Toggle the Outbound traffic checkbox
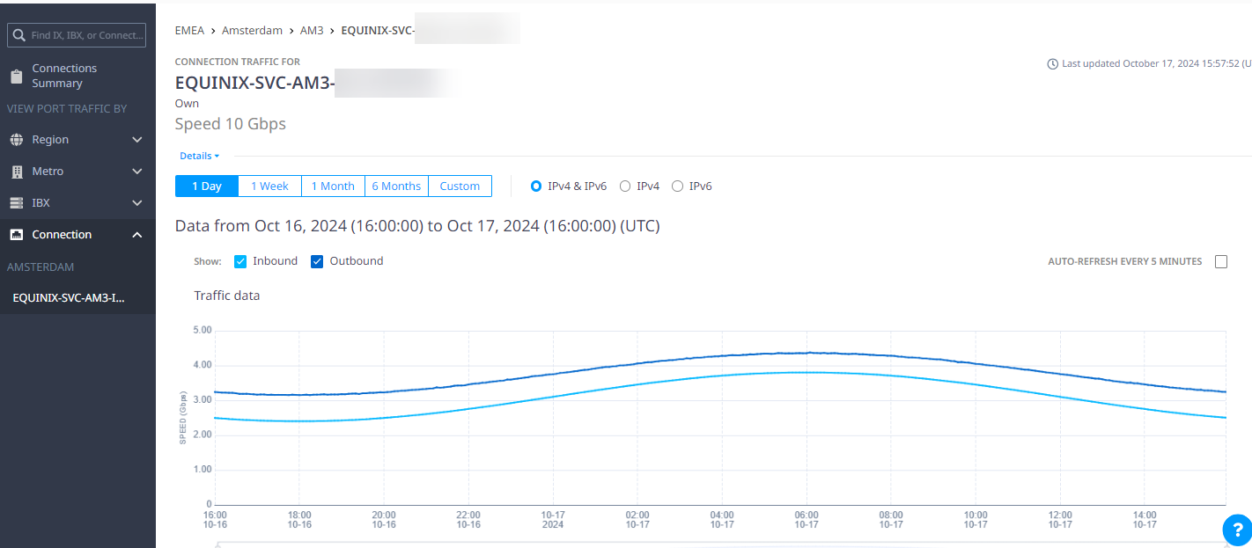The width and height of the screenshot is (1252, 548). pos(317,261)
